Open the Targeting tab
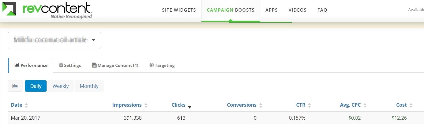424x126 pixels. point(162,65)
